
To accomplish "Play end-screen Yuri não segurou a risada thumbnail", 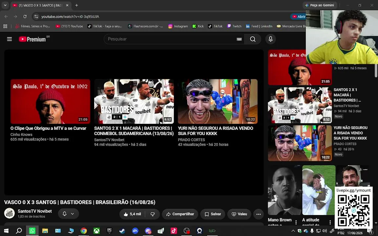I will (x=218, y=101).
